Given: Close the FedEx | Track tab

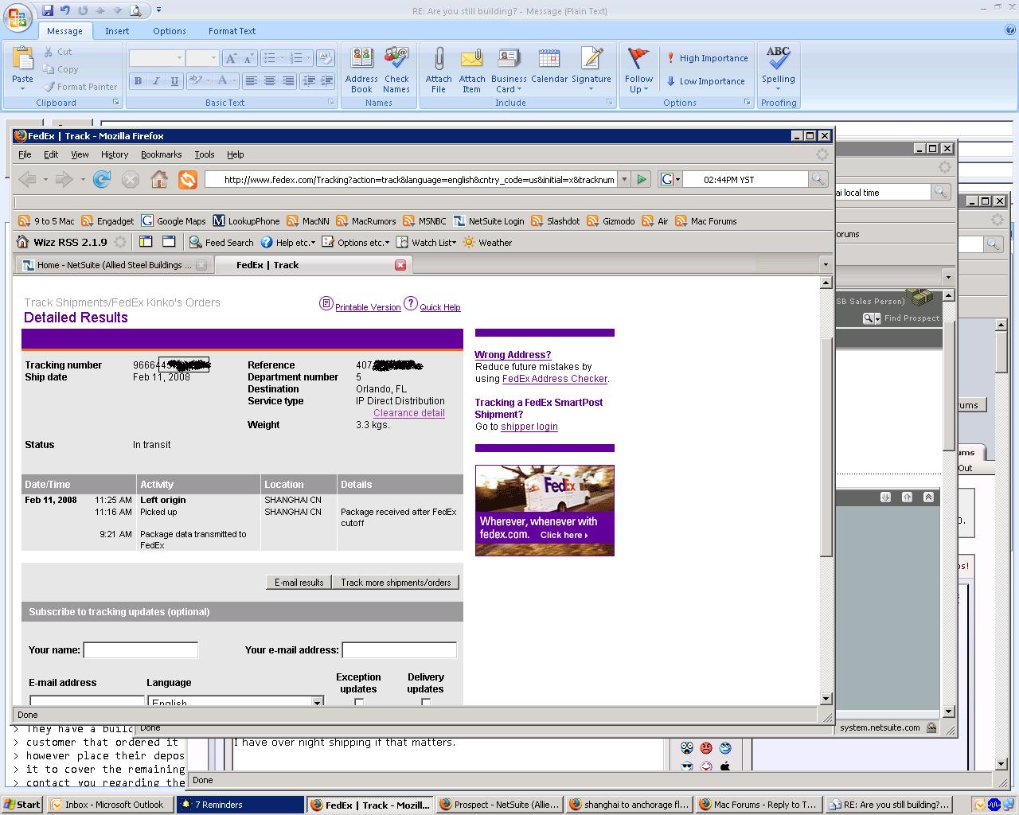Looking at the screenshot, I should tap(400, 265).
